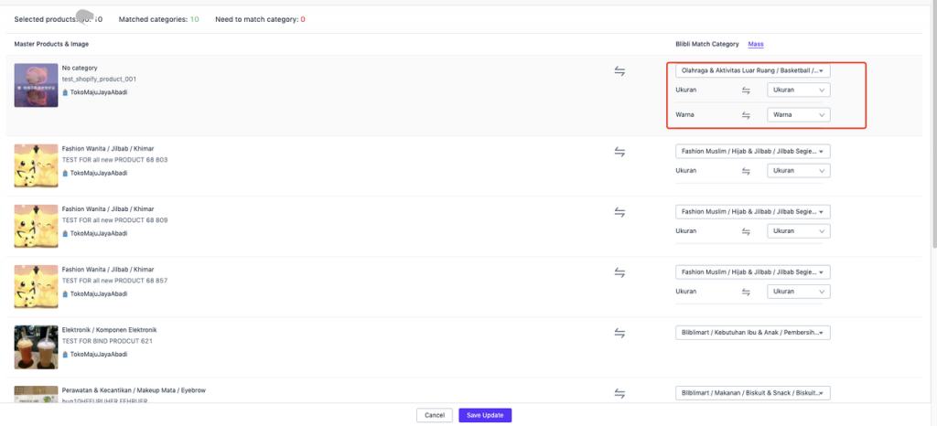
Task: Click the store icon under PRODUCT 68 857
Action: (65, 294)
